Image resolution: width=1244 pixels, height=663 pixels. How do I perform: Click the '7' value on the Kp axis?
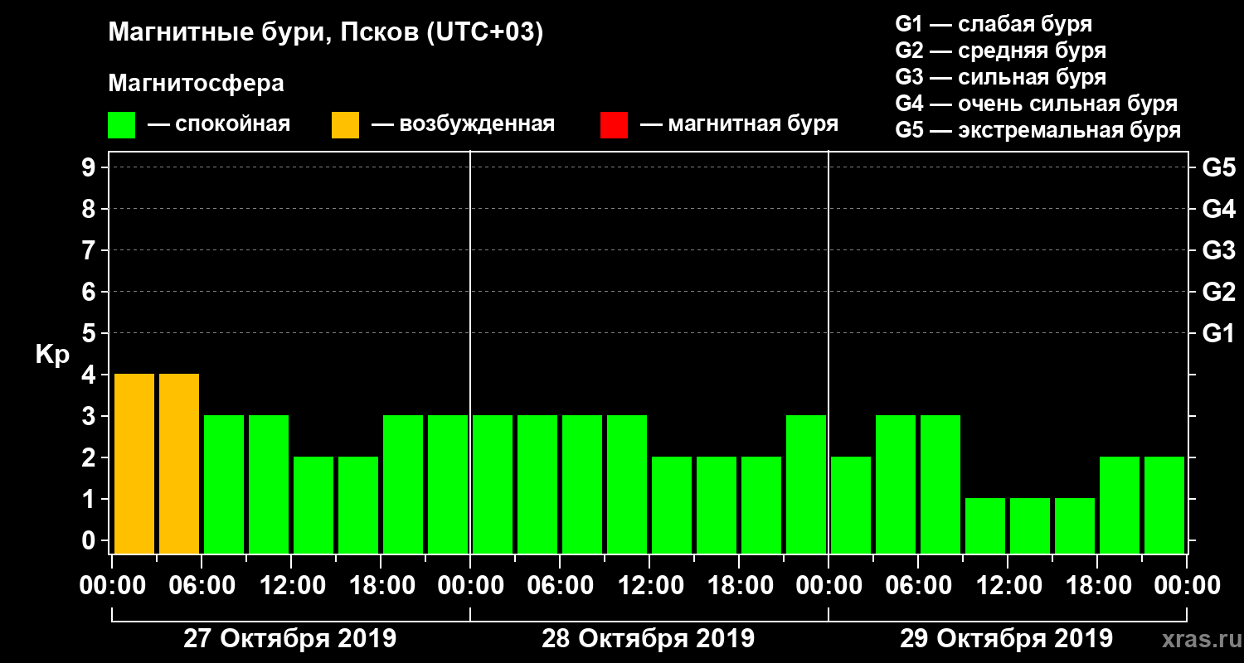pyautogui.click(x=90, y=250)
